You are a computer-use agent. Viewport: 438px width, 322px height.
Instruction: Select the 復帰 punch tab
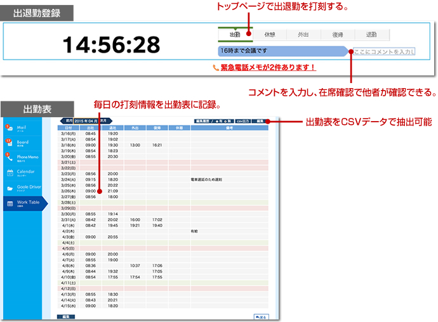338,35
